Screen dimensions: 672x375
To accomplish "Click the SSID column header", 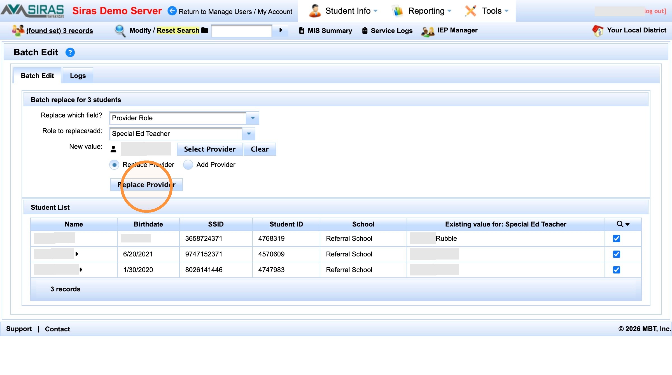I will (x=216, y=224).
